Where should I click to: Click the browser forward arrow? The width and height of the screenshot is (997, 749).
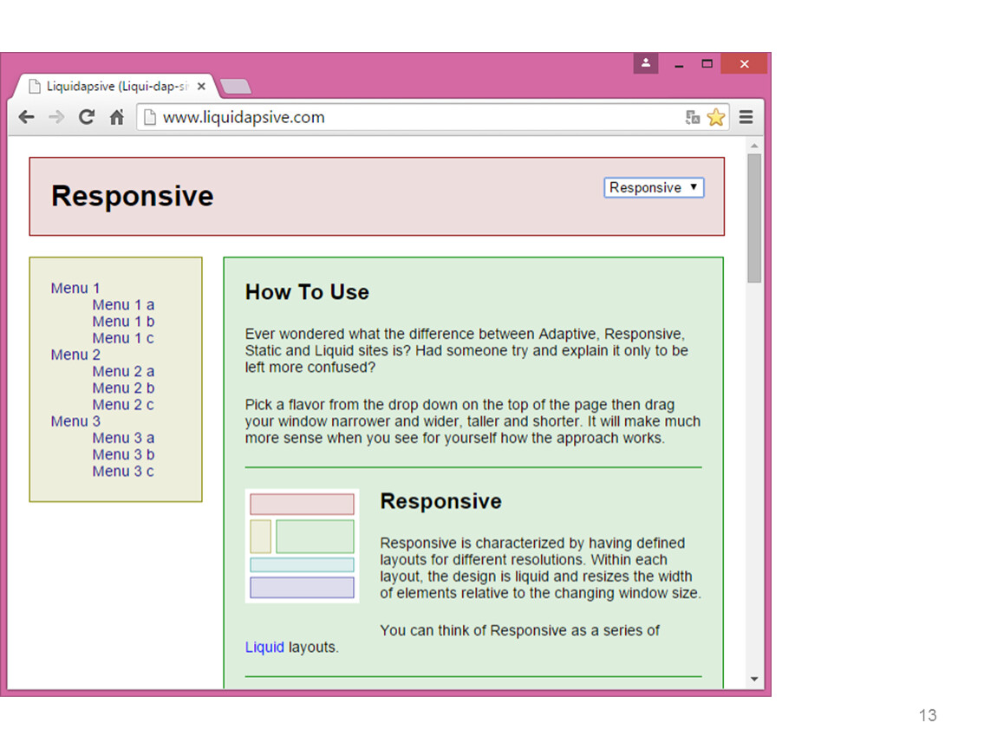point(56,117)
